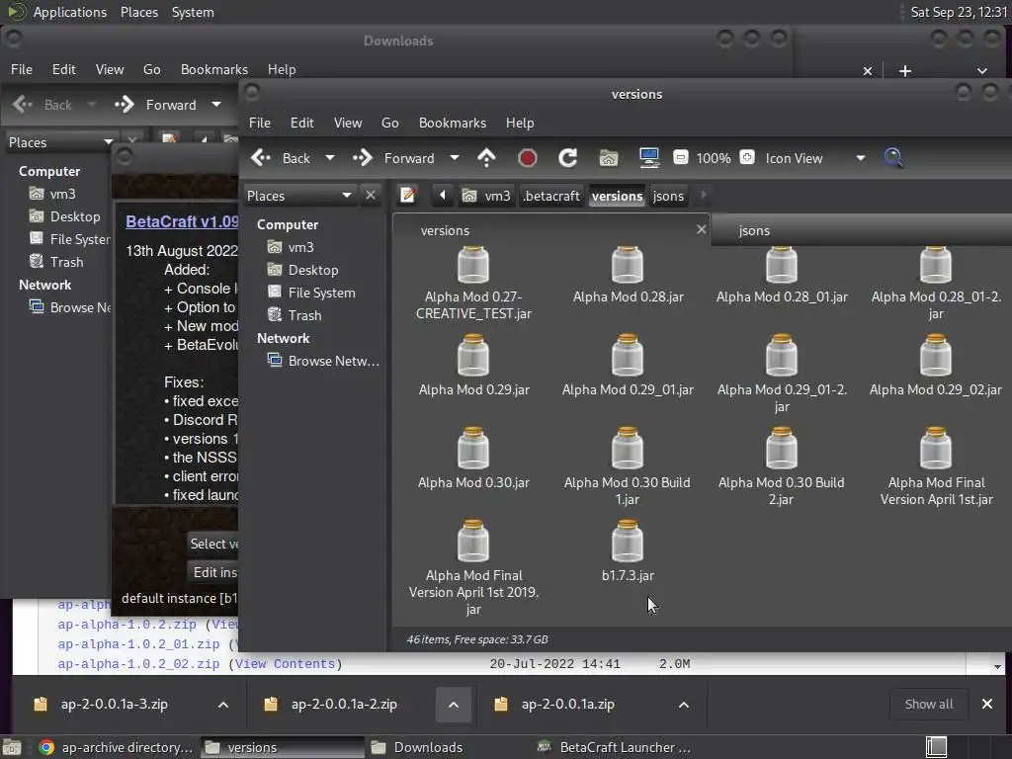Select Alpha Mod 0.29_01.jar file

click(x=628, y=366)
